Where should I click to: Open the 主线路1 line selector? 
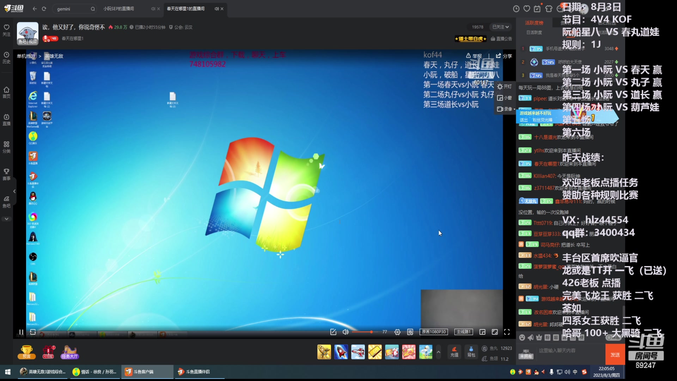(x=463, y=332)
